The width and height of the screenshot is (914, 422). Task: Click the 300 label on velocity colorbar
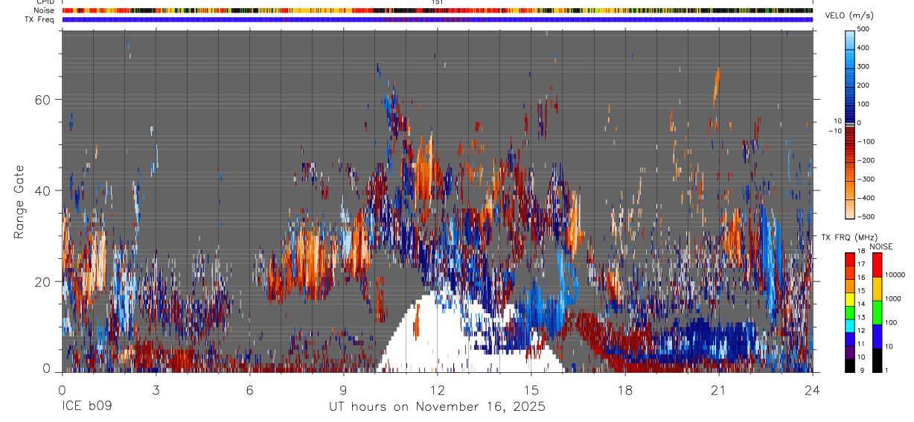pyautogui.click(x=865, y=66)
